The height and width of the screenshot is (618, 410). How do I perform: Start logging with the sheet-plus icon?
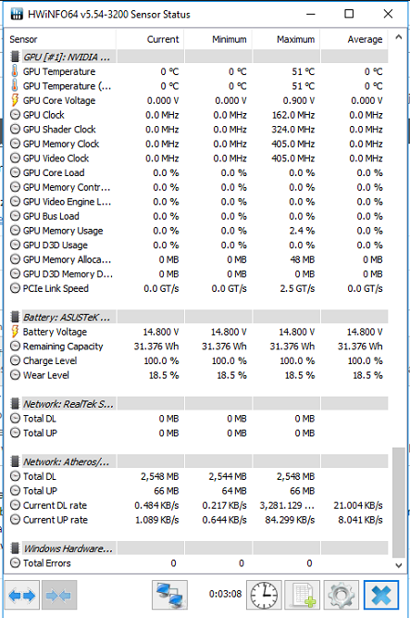tap(302, 595)
